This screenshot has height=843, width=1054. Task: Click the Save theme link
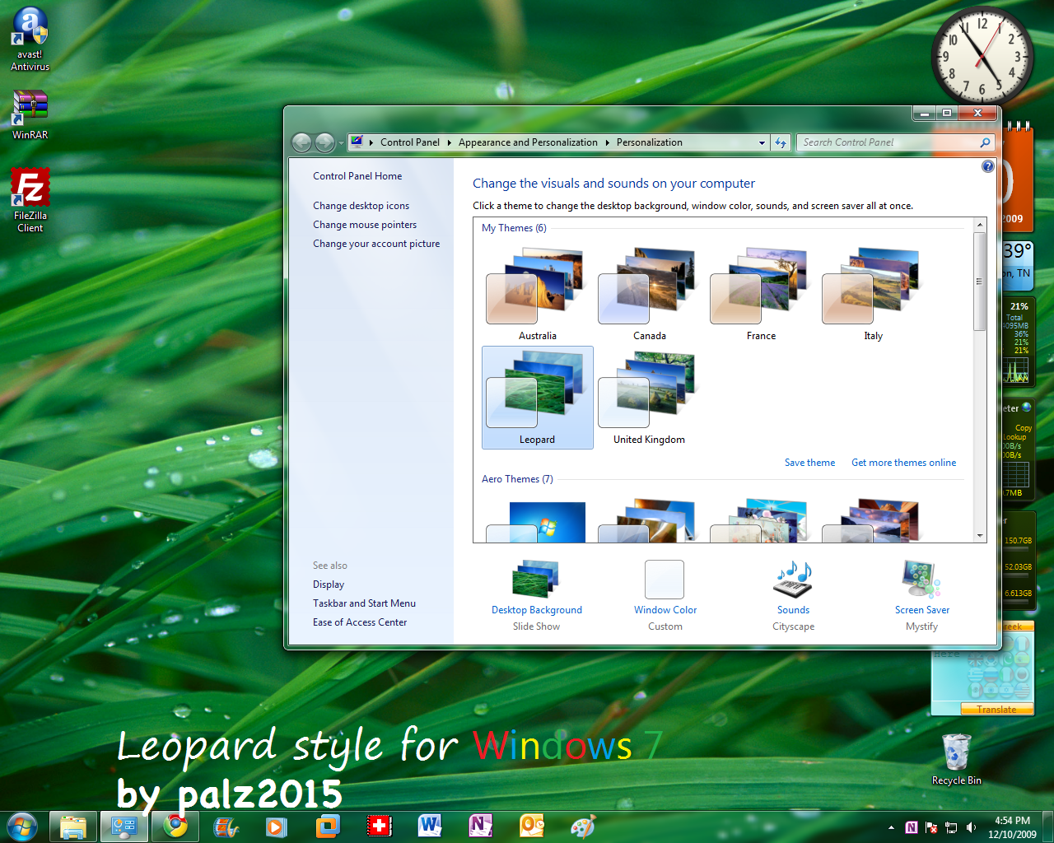tap(809, 463)
